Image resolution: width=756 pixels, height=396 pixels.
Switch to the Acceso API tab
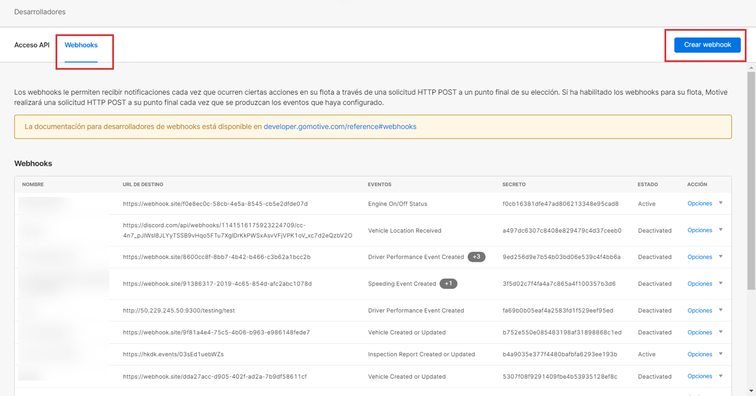point(32,45)
